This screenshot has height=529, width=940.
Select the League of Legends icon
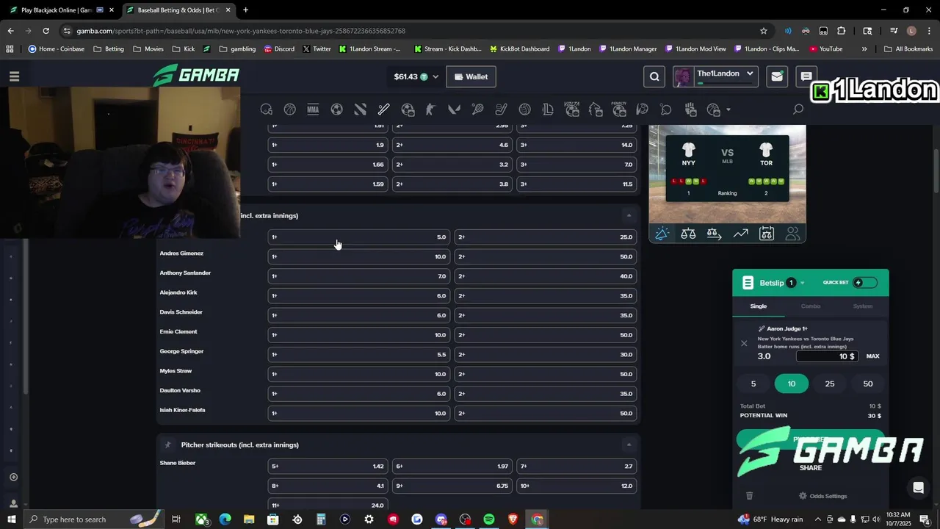tap(548, 109)
